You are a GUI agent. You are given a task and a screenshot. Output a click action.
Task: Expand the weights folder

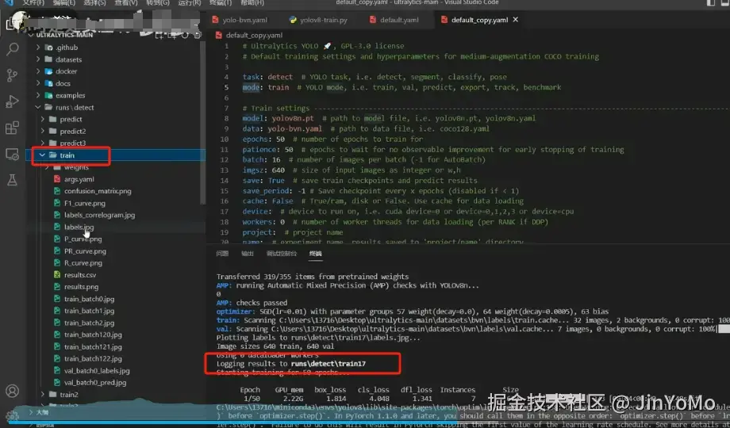(x=47, y=167)
